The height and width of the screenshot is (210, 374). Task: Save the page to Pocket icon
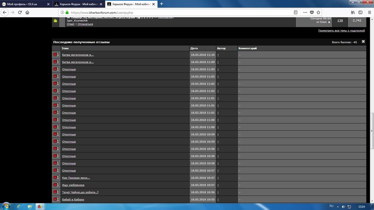point(312,12)
